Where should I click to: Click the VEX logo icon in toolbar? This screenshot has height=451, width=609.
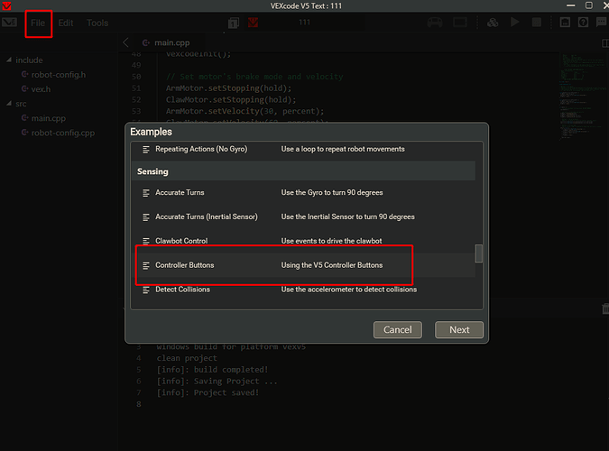click(9, 23)
